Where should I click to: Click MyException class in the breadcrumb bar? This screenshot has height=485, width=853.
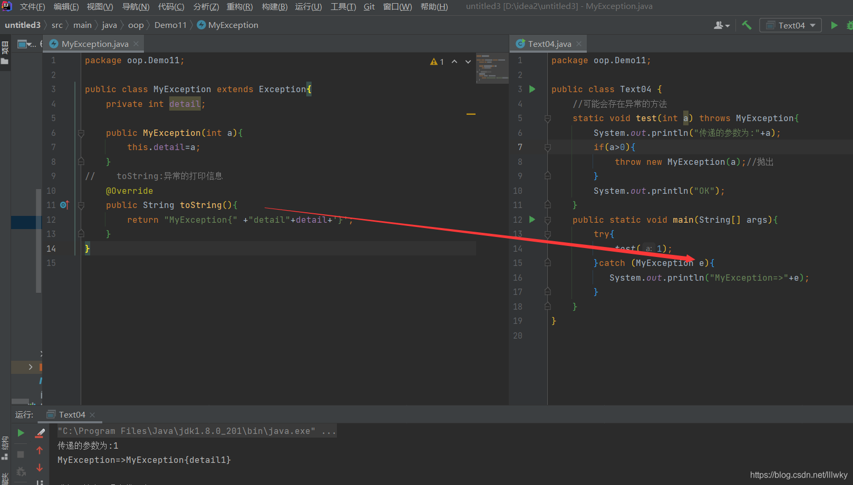point(228,25)
